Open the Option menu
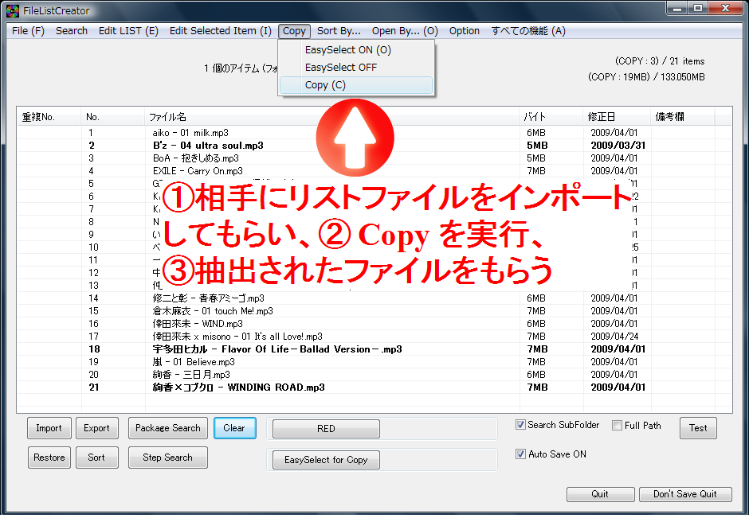The width and height of the screenshot is (749, 518). [x=464, y=31]
